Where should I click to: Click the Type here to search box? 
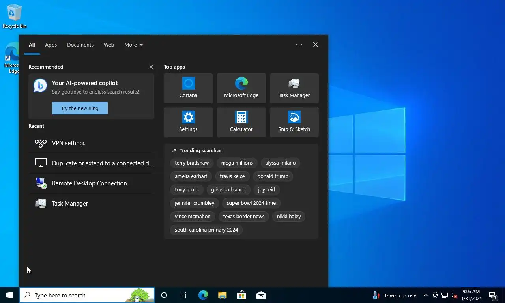pyautogui.click(x=87, y=295)
